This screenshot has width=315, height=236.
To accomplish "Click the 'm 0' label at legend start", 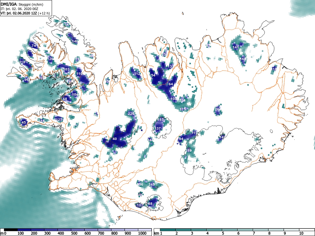I will 4,233.
